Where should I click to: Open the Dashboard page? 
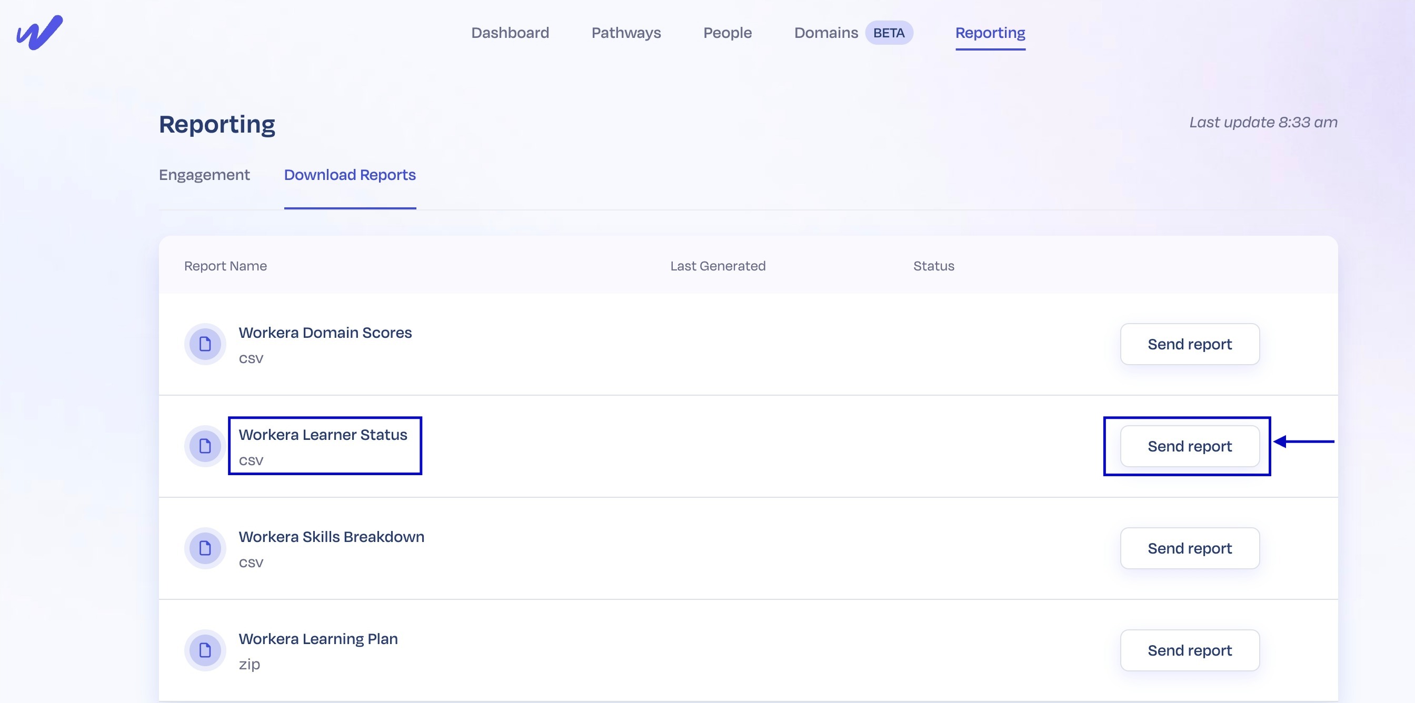coord(510,33)
